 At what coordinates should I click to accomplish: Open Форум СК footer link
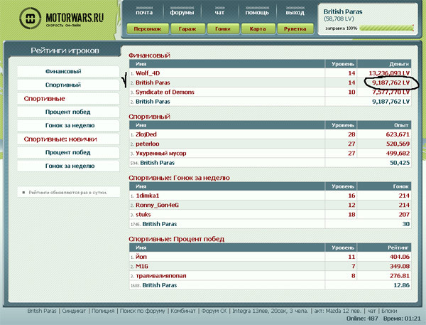coord(214,311)
